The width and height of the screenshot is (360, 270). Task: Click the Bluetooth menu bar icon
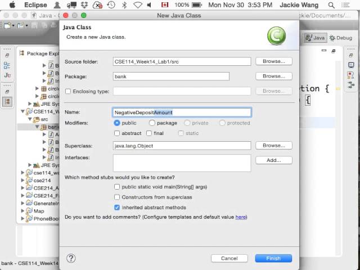(124, 5)
